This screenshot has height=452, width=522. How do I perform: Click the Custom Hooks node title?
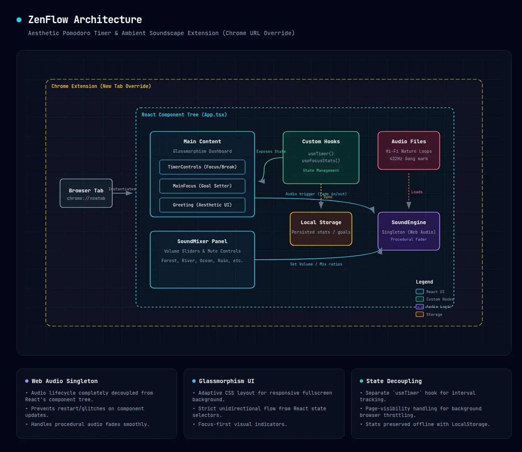[x=321, y=142]
